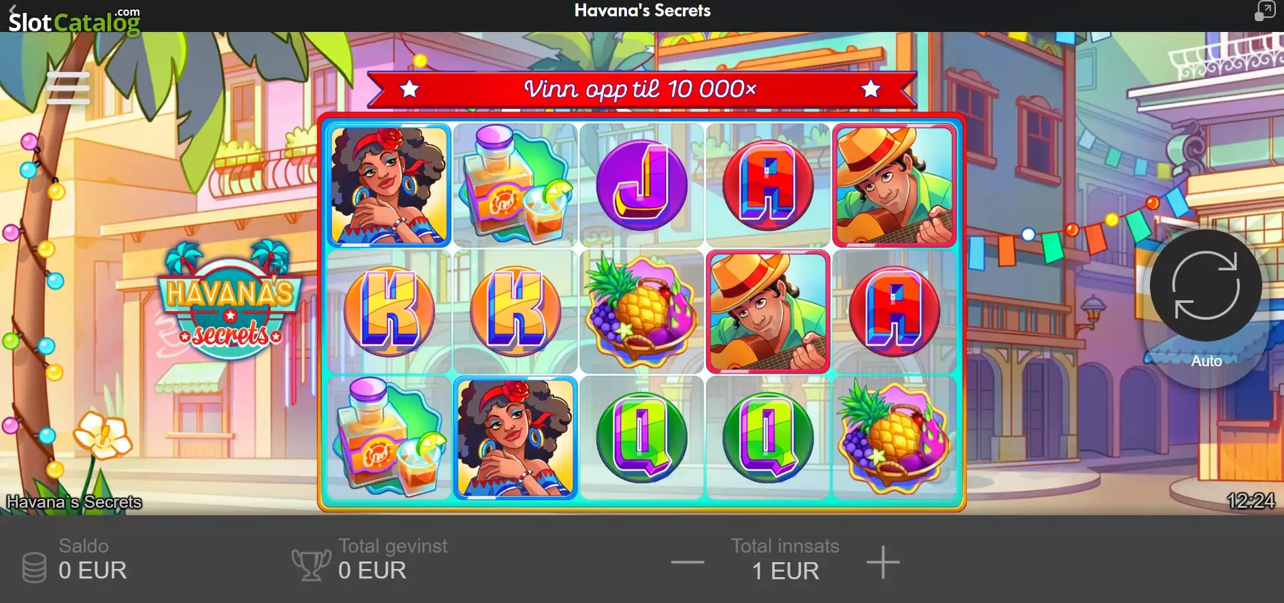The height and width of the screenshot is (603, 1284).
Task: Click the first orange K symbol
Action: click(x=389, y=311)
